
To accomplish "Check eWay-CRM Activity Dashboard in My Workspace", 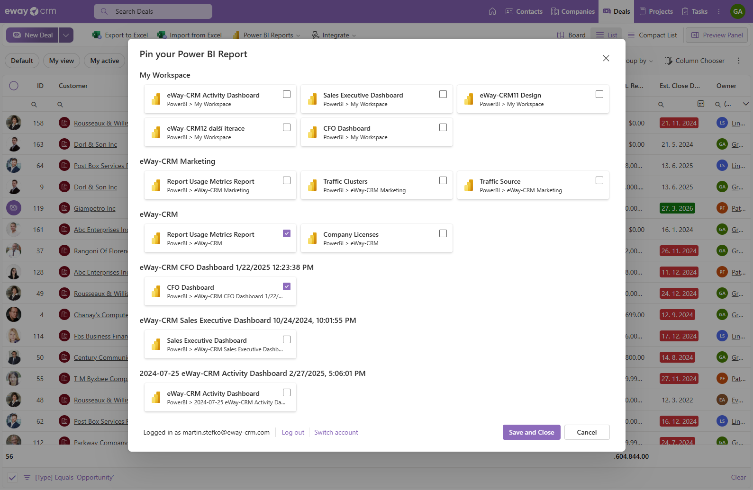I will 287,94.
